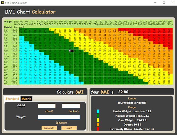Click the cyan Under Weight legend swatch
Image resolution: width=177 pixels, height=135 pixels.
[x=98, y=111]
